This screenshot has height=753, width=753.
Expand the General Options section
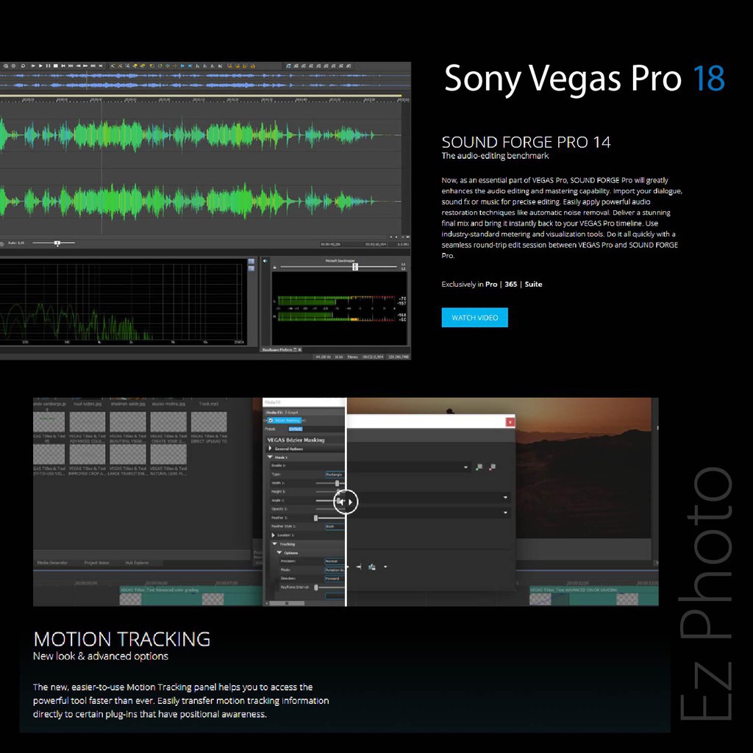coord(270,449)
